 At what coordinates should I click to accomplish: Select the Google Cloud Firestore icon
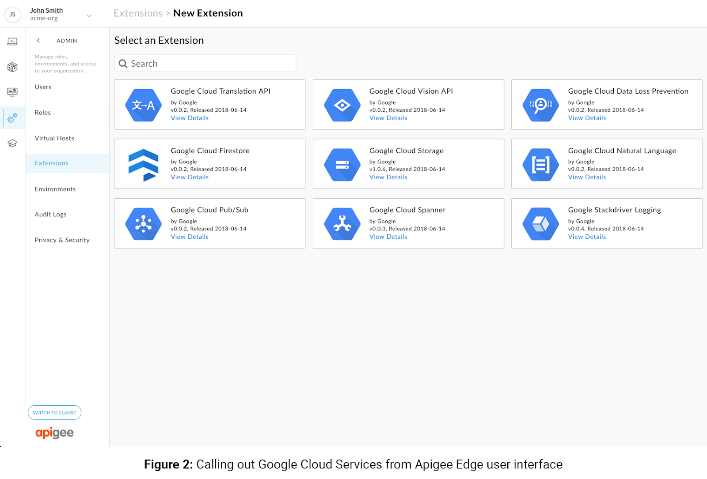tap(142, 164)
